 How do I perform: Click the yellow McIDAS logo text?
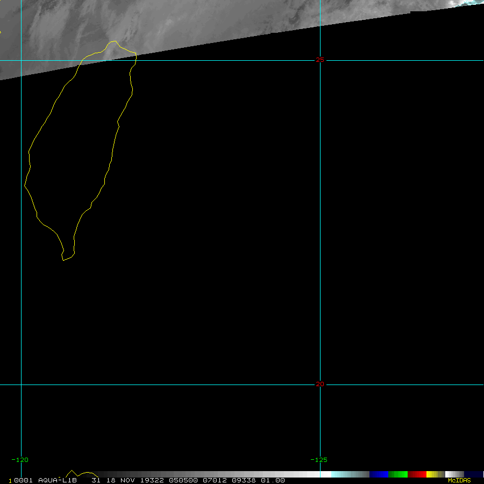point(459,480)
